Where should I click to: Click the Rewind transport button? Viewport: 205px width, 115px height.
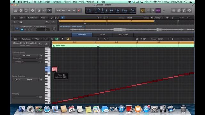[x=58, y=11]
